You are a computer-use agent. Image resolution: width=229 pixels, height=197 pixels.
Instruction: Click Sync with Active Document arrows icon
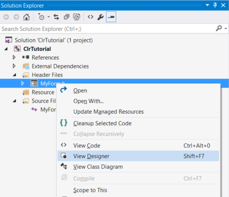click(56, 17)
